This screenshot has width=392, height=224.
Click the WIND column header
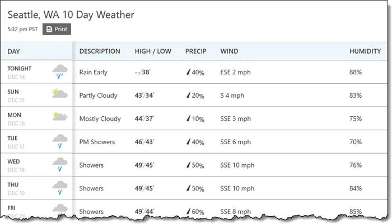[x=229, y=51]
